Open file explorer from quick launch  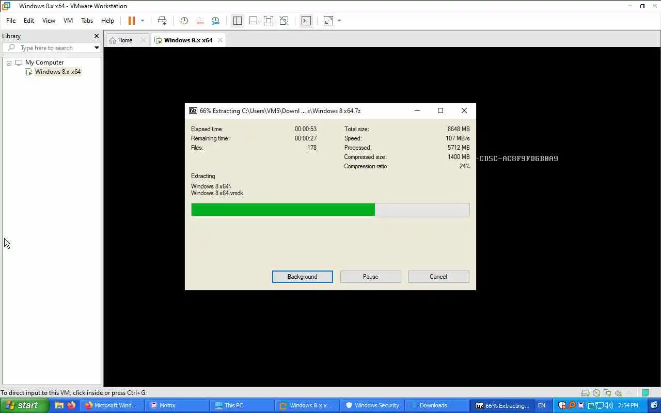coord(59,405)
